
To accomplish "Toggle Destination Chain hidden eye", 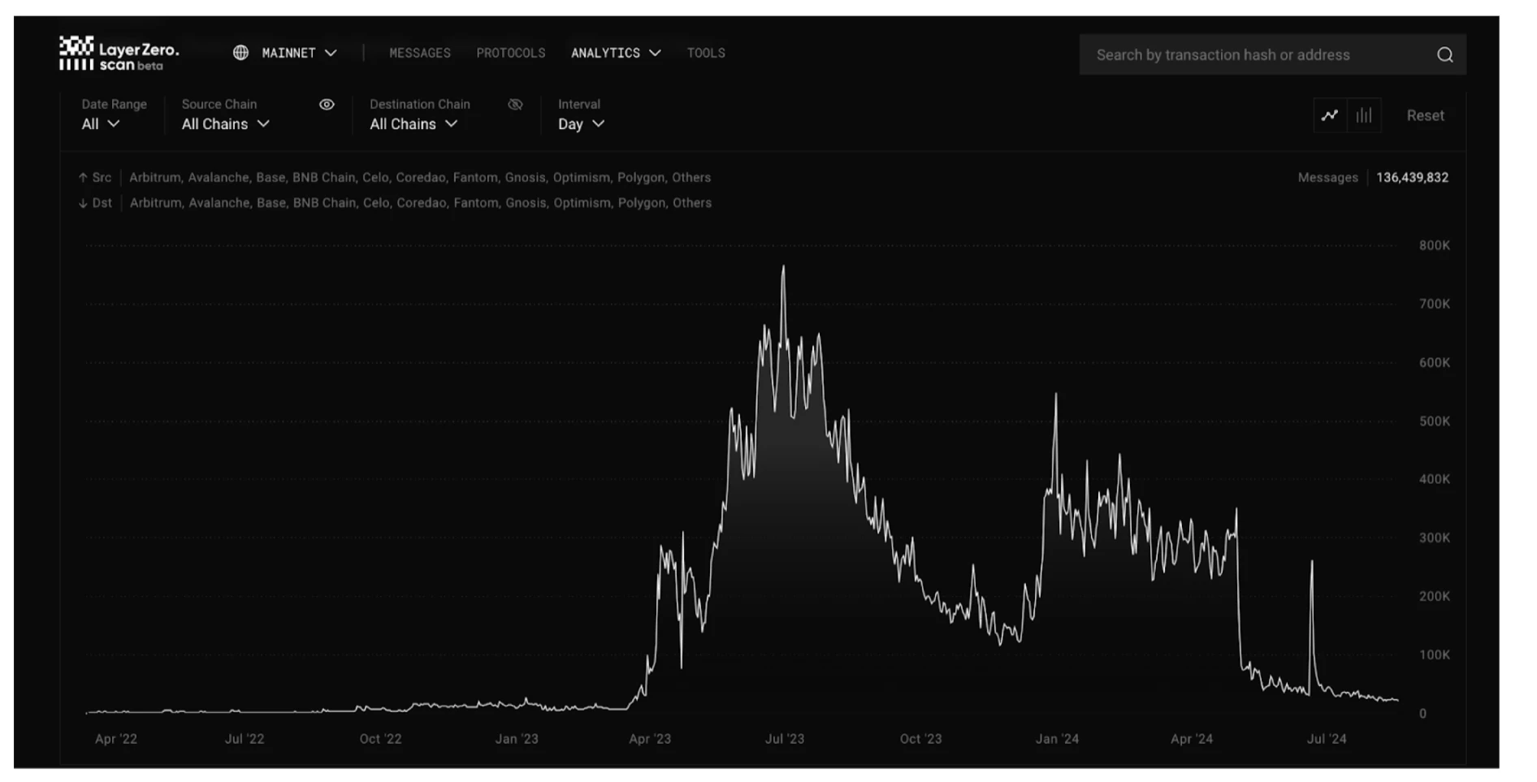I will click(515, 105).
